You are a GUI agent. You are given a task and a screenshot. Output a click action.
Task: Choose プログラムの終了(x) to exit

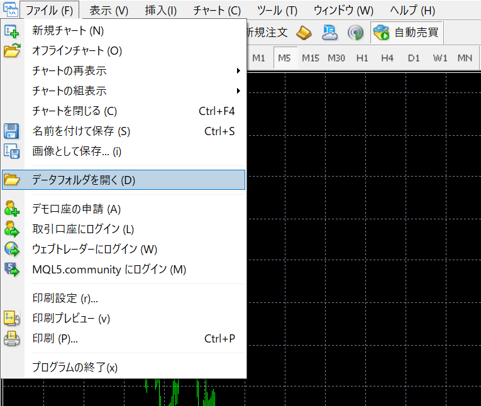(x=123, y=367)
